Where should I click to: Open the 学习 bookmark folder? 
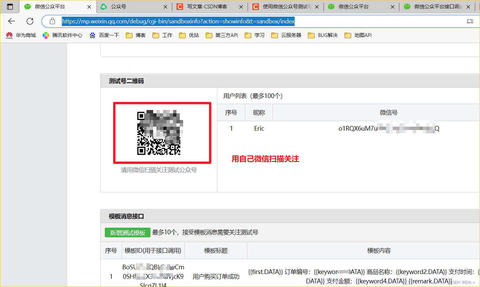click(255, 35)
